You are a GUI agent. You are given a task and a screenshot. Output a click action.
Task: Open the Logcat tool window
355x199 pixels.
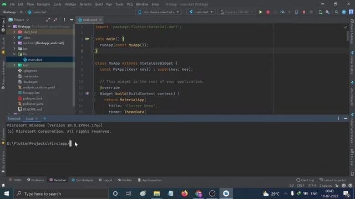coord(105,180)
